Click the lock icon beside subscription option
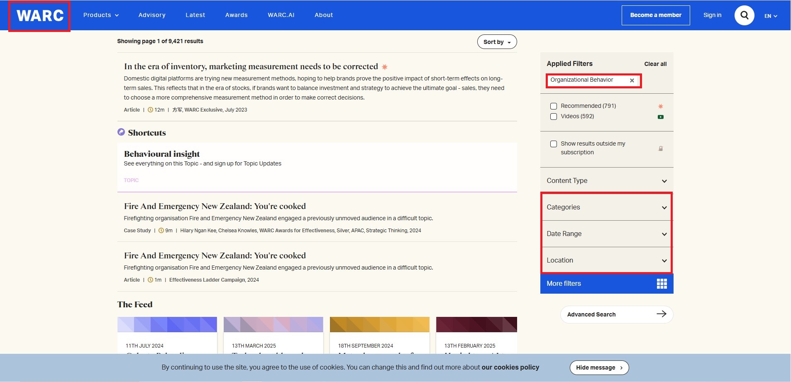 pos(660,148)
